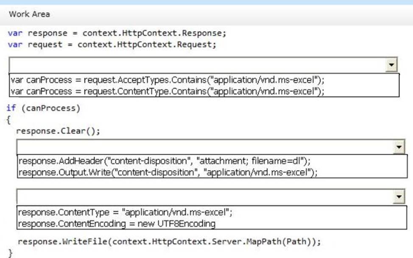Choose the request.ContentType.Contains option
This screenshot has width=413, height=258.
[x=167, y=91]
